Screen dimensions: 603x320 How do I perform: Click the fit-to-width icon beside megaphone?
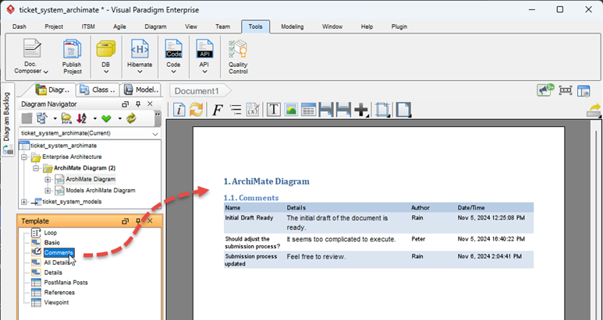point(566,90)
